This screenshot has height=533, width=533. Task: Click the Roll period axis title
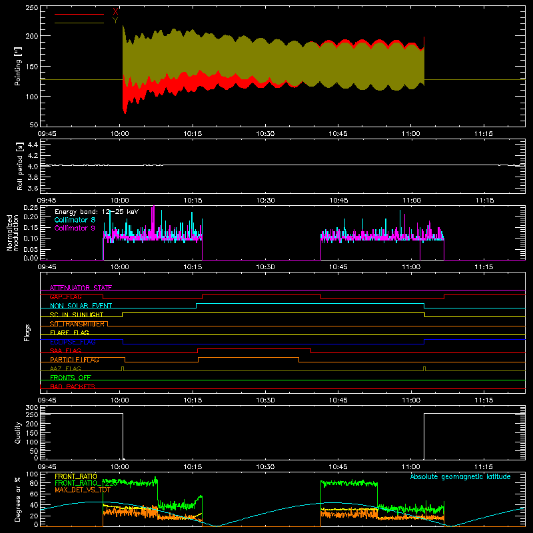(x=20, y=166)
